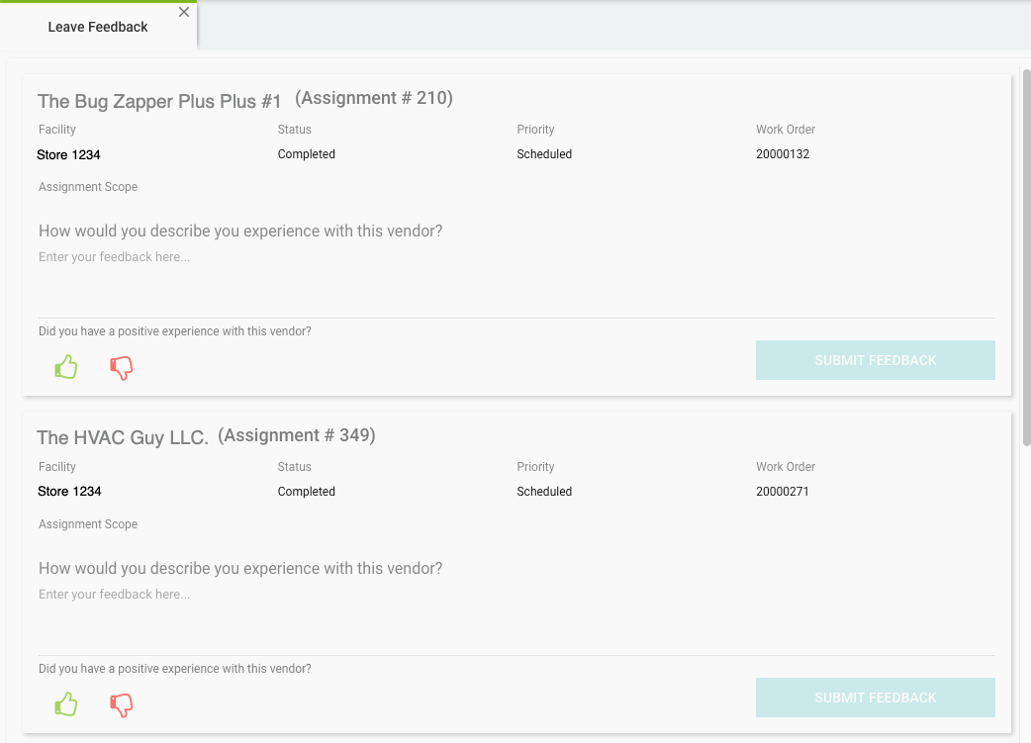Select the Leave Feedback tab
Screen dimensions: 1031x743
point(96,27)
